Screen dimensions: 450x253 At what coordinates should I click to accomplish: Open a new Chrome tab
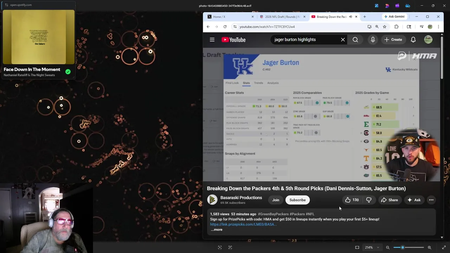pos(365,17)
